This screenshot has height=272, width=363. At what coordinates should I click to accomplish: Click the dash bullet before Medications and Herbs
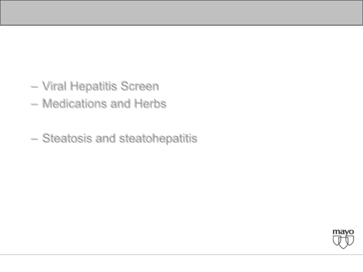[34, 104]
